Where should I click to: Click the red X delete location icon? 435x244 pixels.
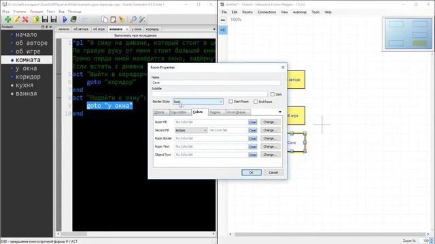(26, 20)
